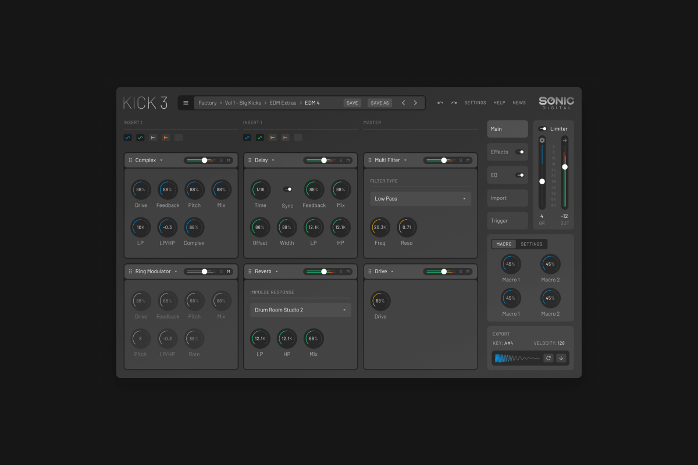Viewport: 698px width, 465px height.
Task: Open the limiter gain reduction gear icon
Action: [542, 140]
